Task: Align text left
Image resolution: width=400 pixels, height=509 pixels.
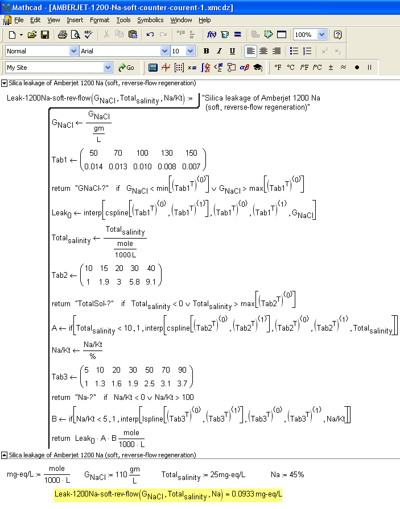Action: [x=250, y=51]
